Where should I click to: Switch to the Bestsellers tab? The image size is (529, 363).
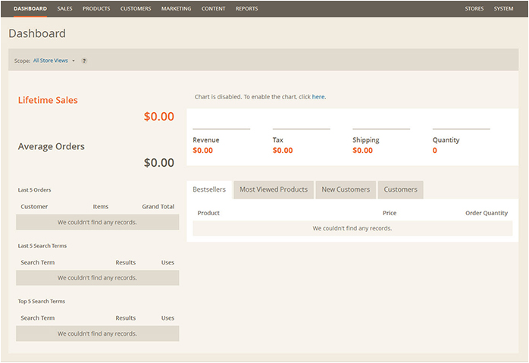(209, 189)
